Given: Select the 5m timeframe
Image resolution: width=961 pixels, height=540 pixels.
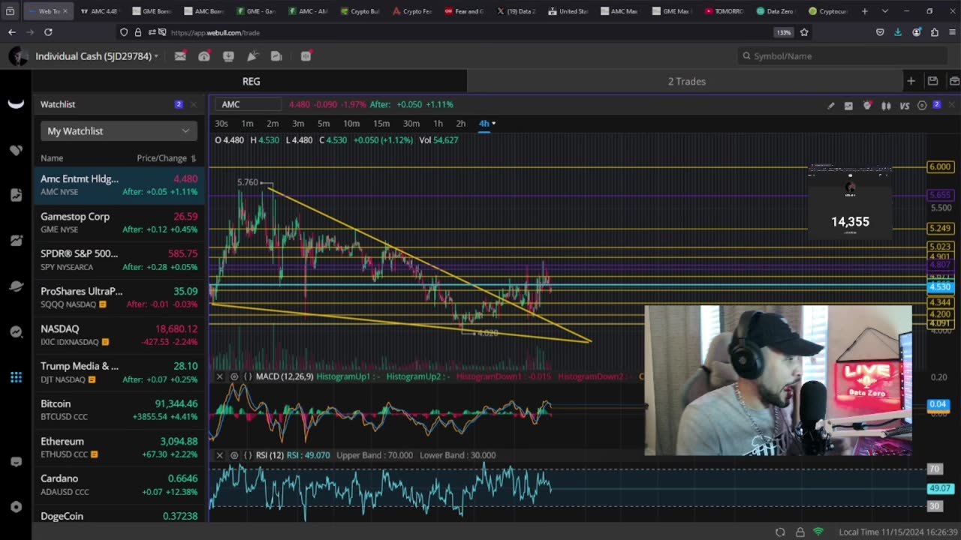Looking at the screenshot, I should coord(324,124).
